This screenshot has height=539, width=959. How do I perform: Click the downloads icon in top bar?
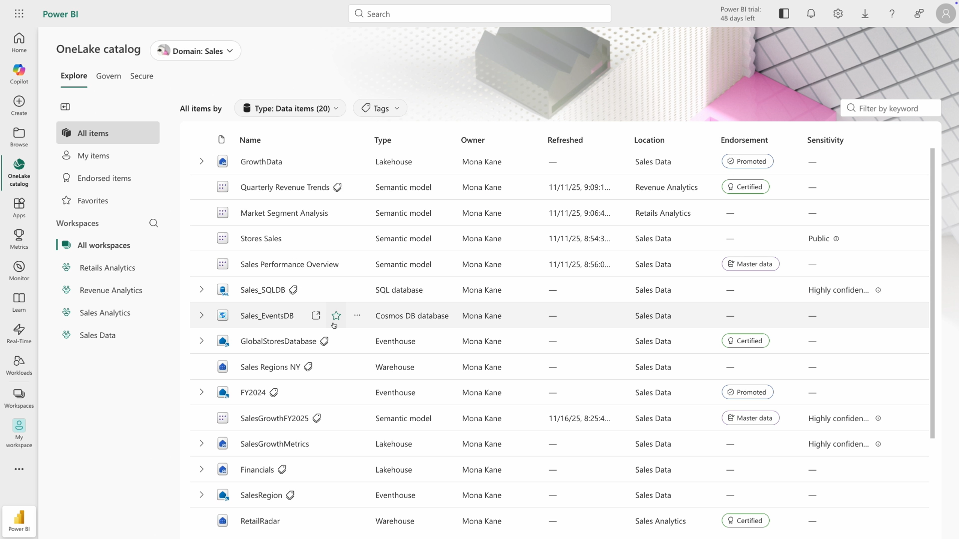865,13
